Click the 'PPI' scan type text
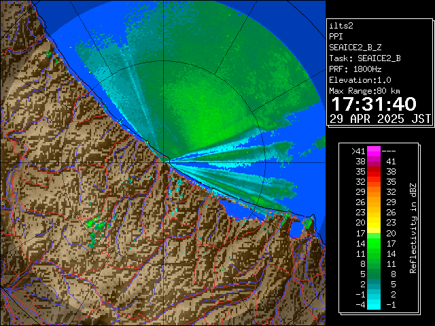Viewport: 435px width, 326px height. (336, 37)
